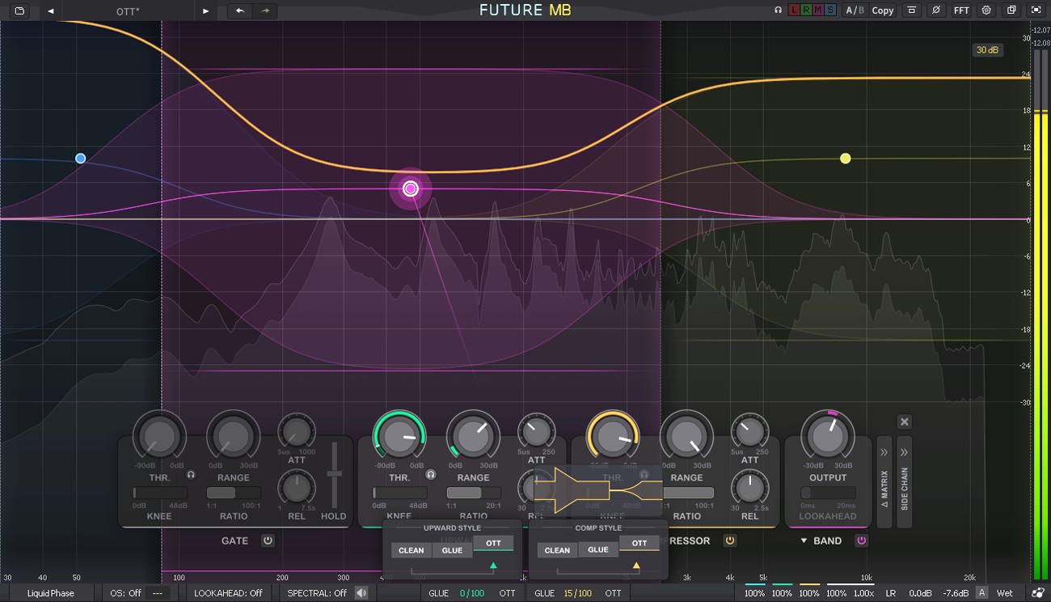Expand the Matrix panel
1051x602 pixels.
click(884, 482)
